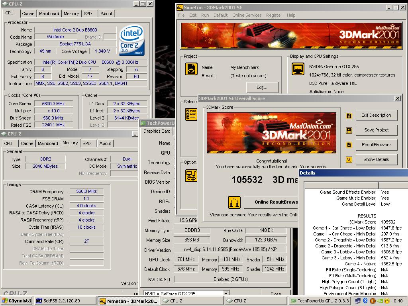
Task: Click the NVIDIA tray icon
Action: 380,300
